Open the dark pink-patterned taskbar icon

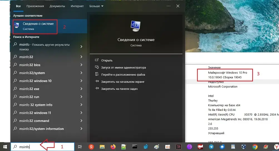click(x=179, y=147)
